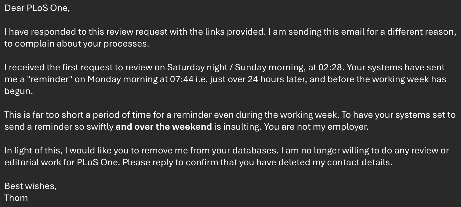Click the bold text "and over the weekend"
Viewport: 461px width, 207px height.
click(164, 127)
